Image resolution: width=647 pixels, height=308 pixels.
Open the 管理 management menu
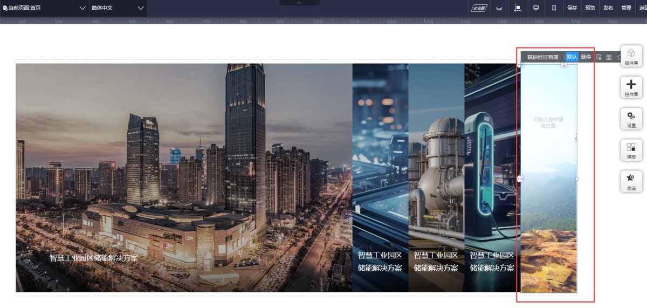pos(626,8)
